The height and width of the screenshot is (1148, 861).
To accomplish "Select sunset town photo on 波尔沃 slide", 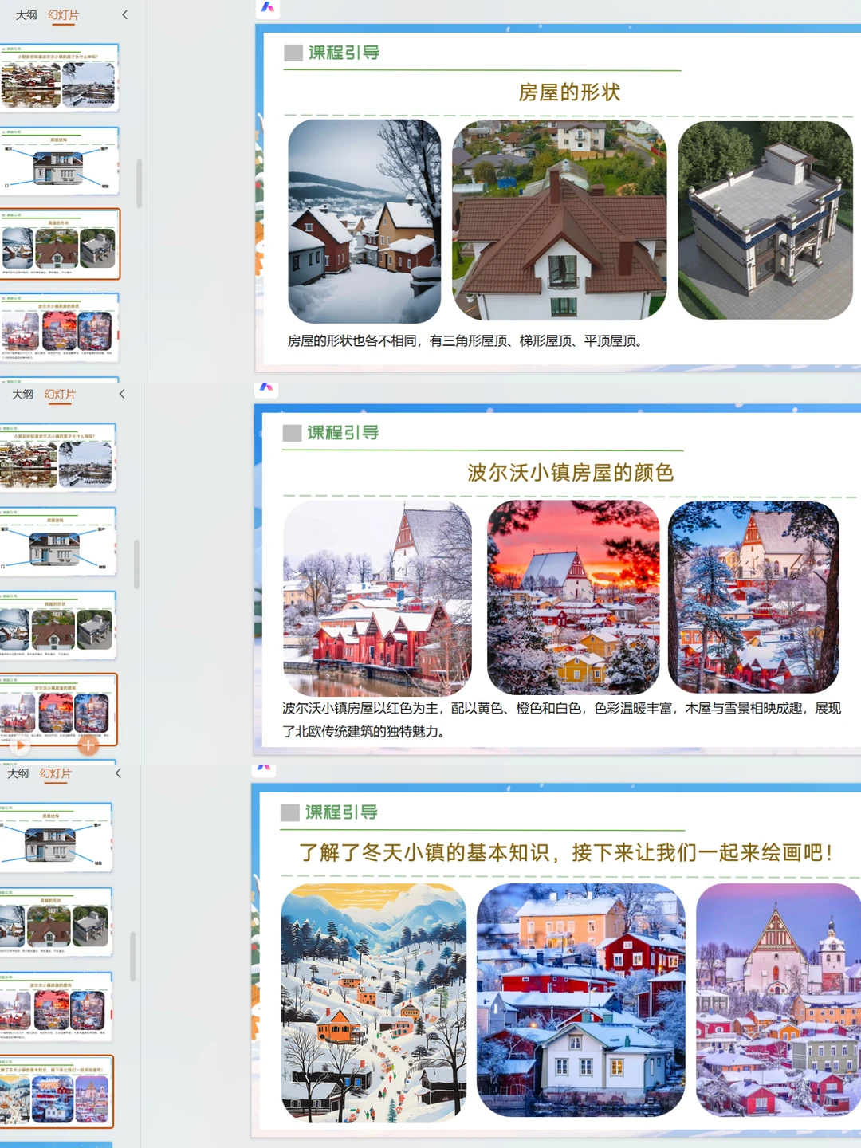I will 573,598.
